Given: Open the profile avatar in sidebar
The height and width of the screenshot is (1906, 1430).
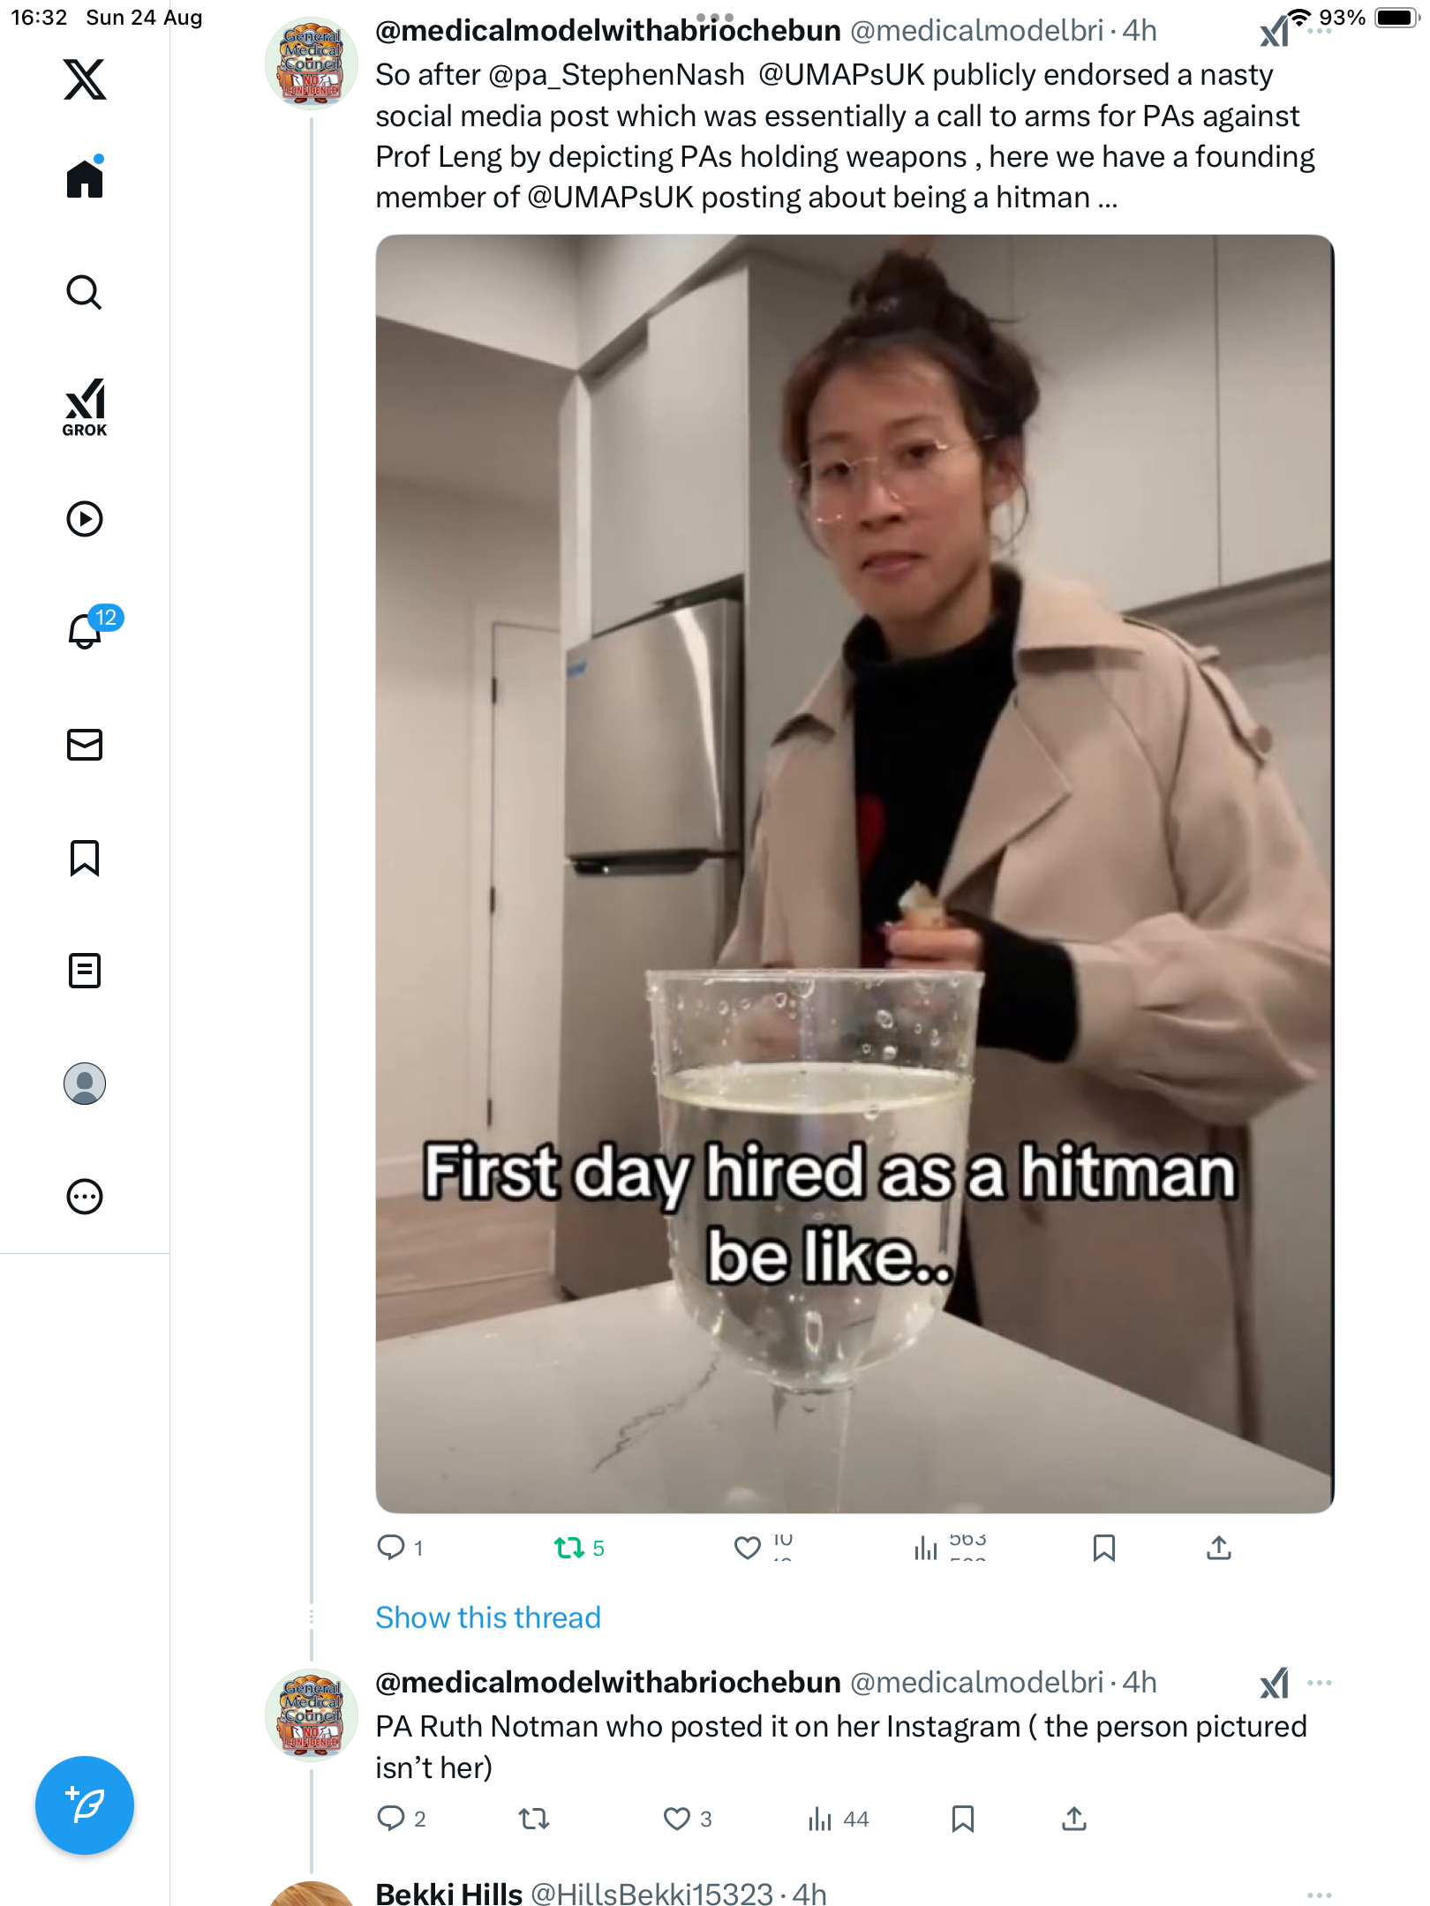Looking at the screenshot, I should [85, 1084].
